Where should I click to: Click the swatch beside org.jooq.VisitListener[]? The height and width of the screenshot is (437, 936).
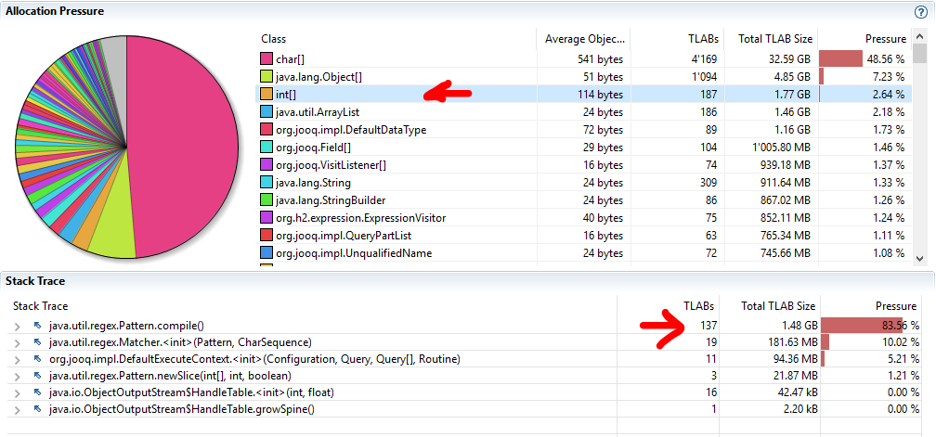[x=266, y=164]
